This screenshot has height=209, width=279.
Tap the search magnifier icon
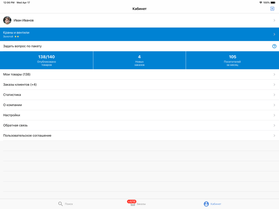point(60,204)
